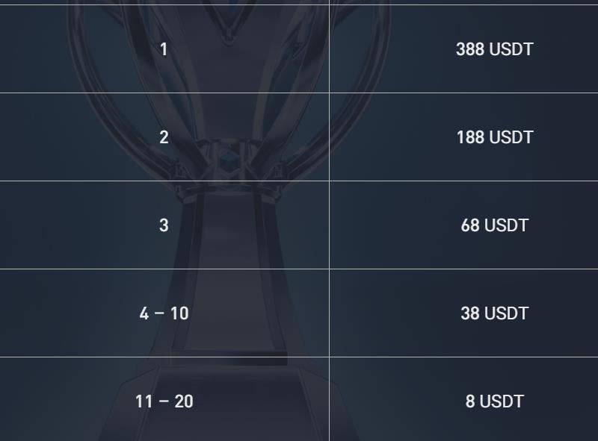The width and height of the screenshot is (598, 441).
Task: Select the 8 USDT prize amount
Action: [x=494, y=401]
